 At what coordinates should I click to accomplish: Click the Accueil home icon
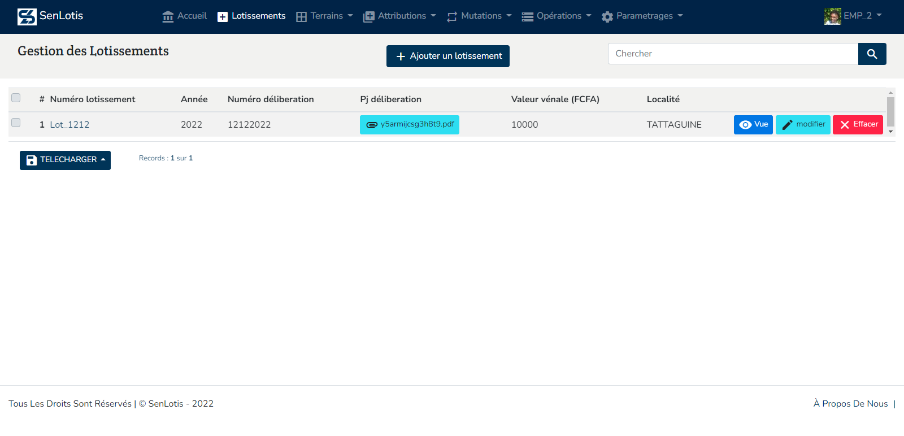click(168, 16)
